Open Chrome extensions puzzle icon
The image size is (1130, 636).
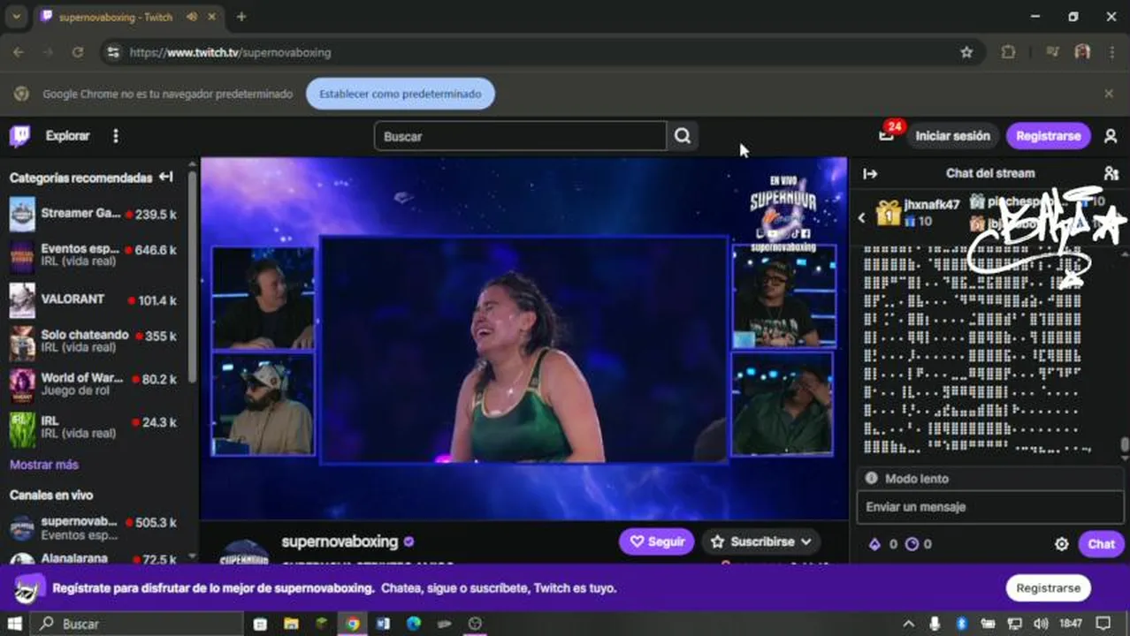1008,52
